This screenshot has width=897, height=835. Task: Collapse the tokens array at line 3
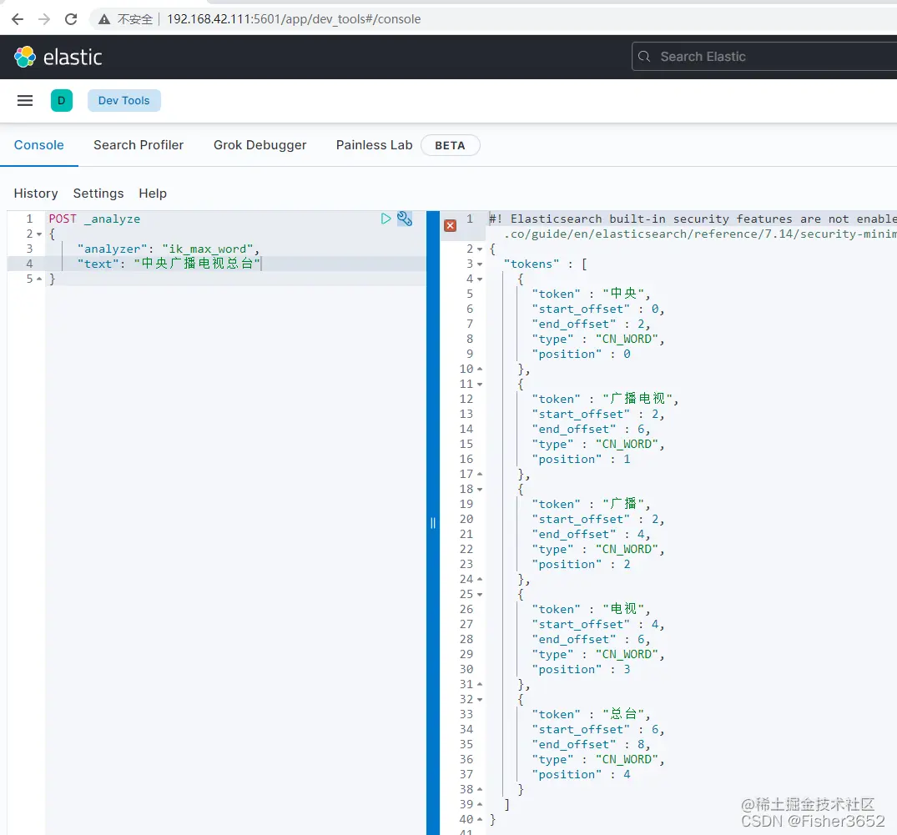click(480, 264)
